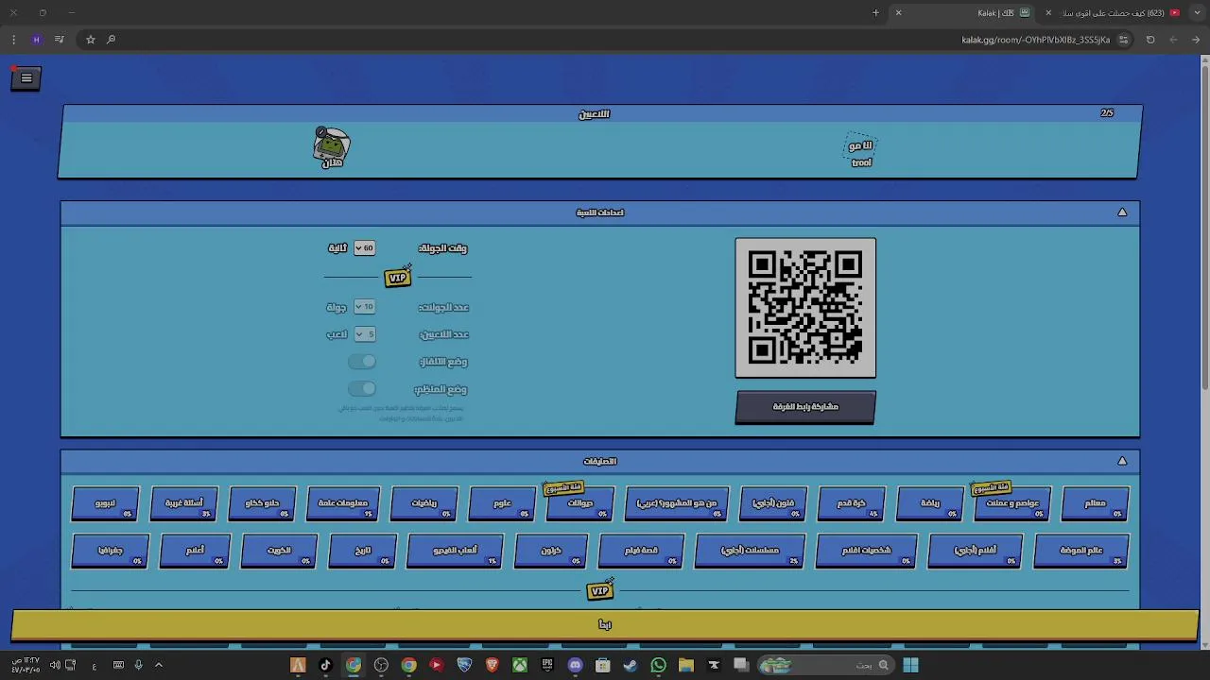Collapse the game settings section arrow
Screen dimensions: 1210x680
coord(1122,212)
